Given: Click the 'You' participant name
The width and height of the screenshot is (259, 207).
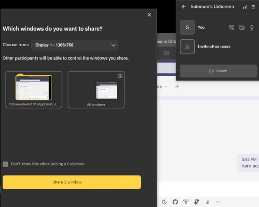Looking at the screenshot, I should point(201,27).
